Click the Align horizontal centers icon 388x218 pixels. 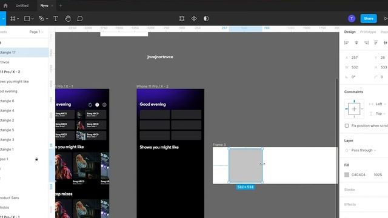356,43
